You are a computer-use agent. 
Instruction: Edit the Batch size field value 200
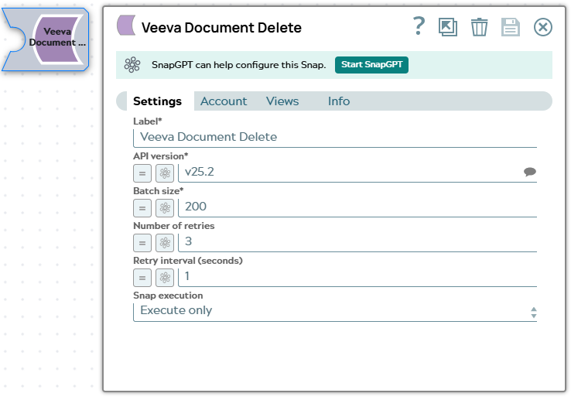357,207
